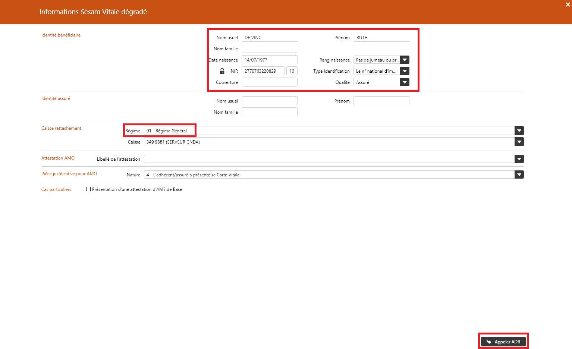This screenshot has height=349, width=572.
Task: Select the NIR number field
Action: [x=263, y=71]
